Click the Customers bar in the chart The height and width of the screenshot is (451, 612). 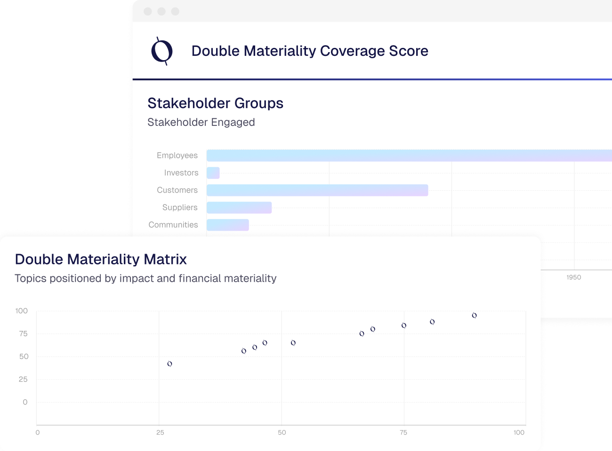[x=317, y=190]
